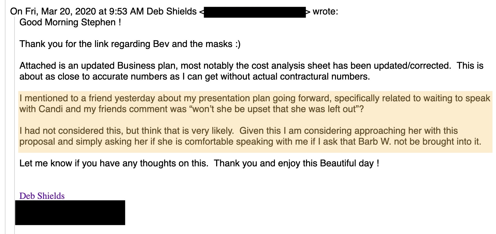
Task: Click the redacted email address in the header
Action: point(255,12)
